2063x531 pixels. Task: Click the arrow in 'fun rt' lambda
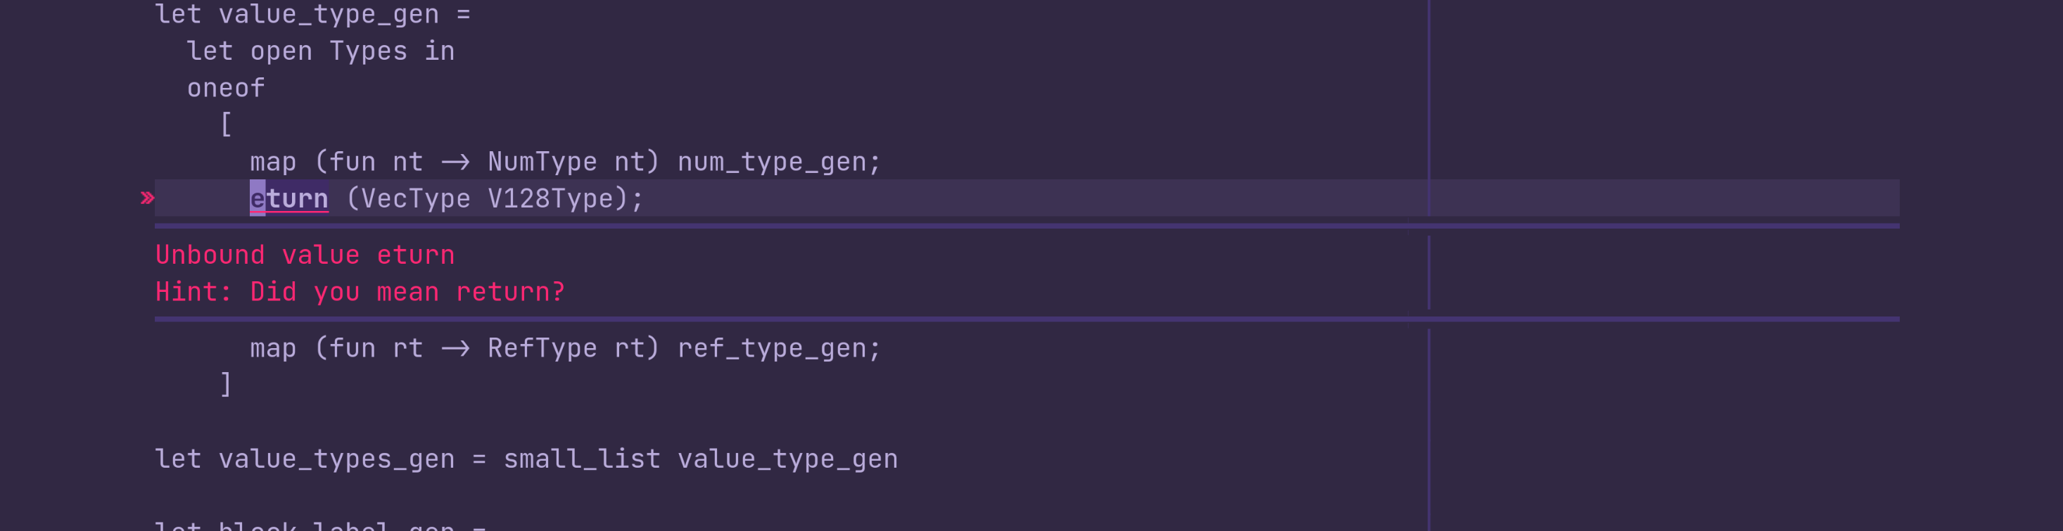456,348
